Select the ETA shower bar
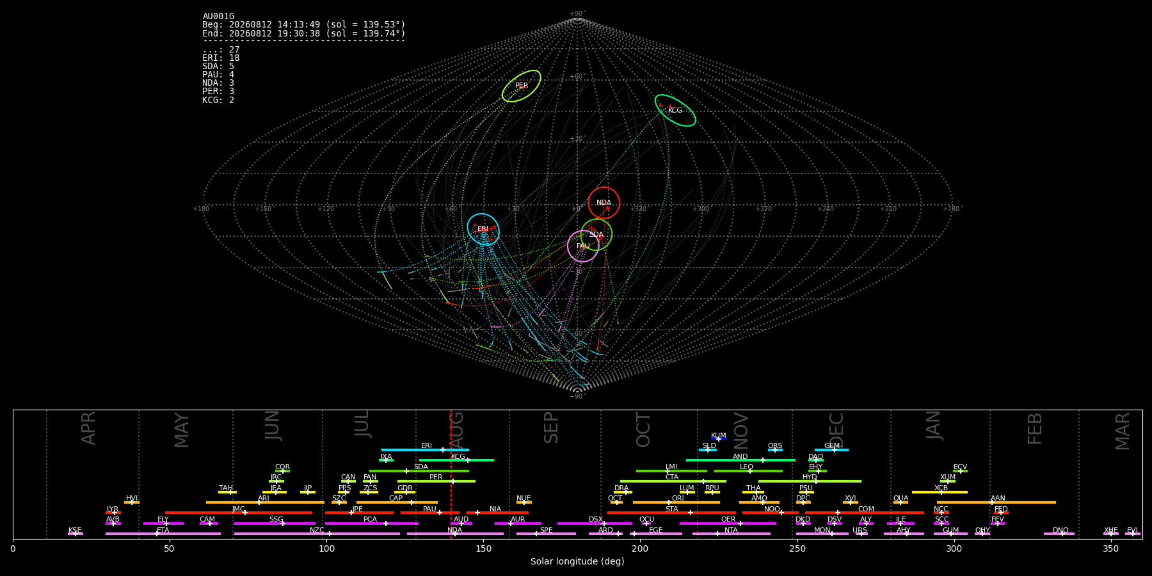This screenshot has width=1152, height=576. pyautogui.click(x=163, y=534)
